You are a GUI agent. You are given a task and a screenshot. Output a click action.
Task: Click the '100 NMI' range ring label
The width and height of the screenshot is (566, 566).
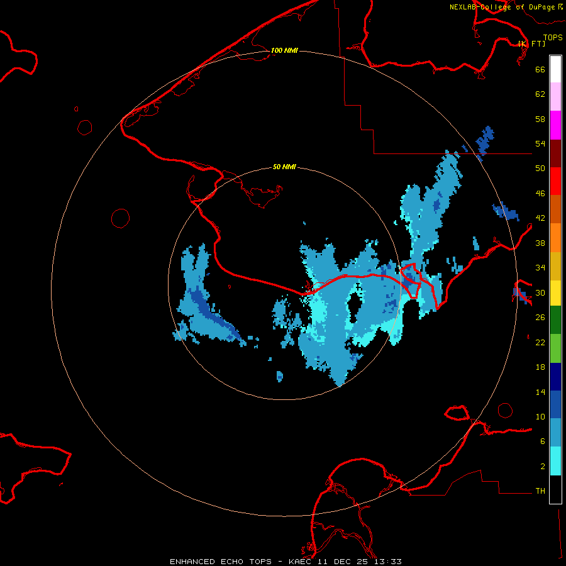(x=284, y=50)
